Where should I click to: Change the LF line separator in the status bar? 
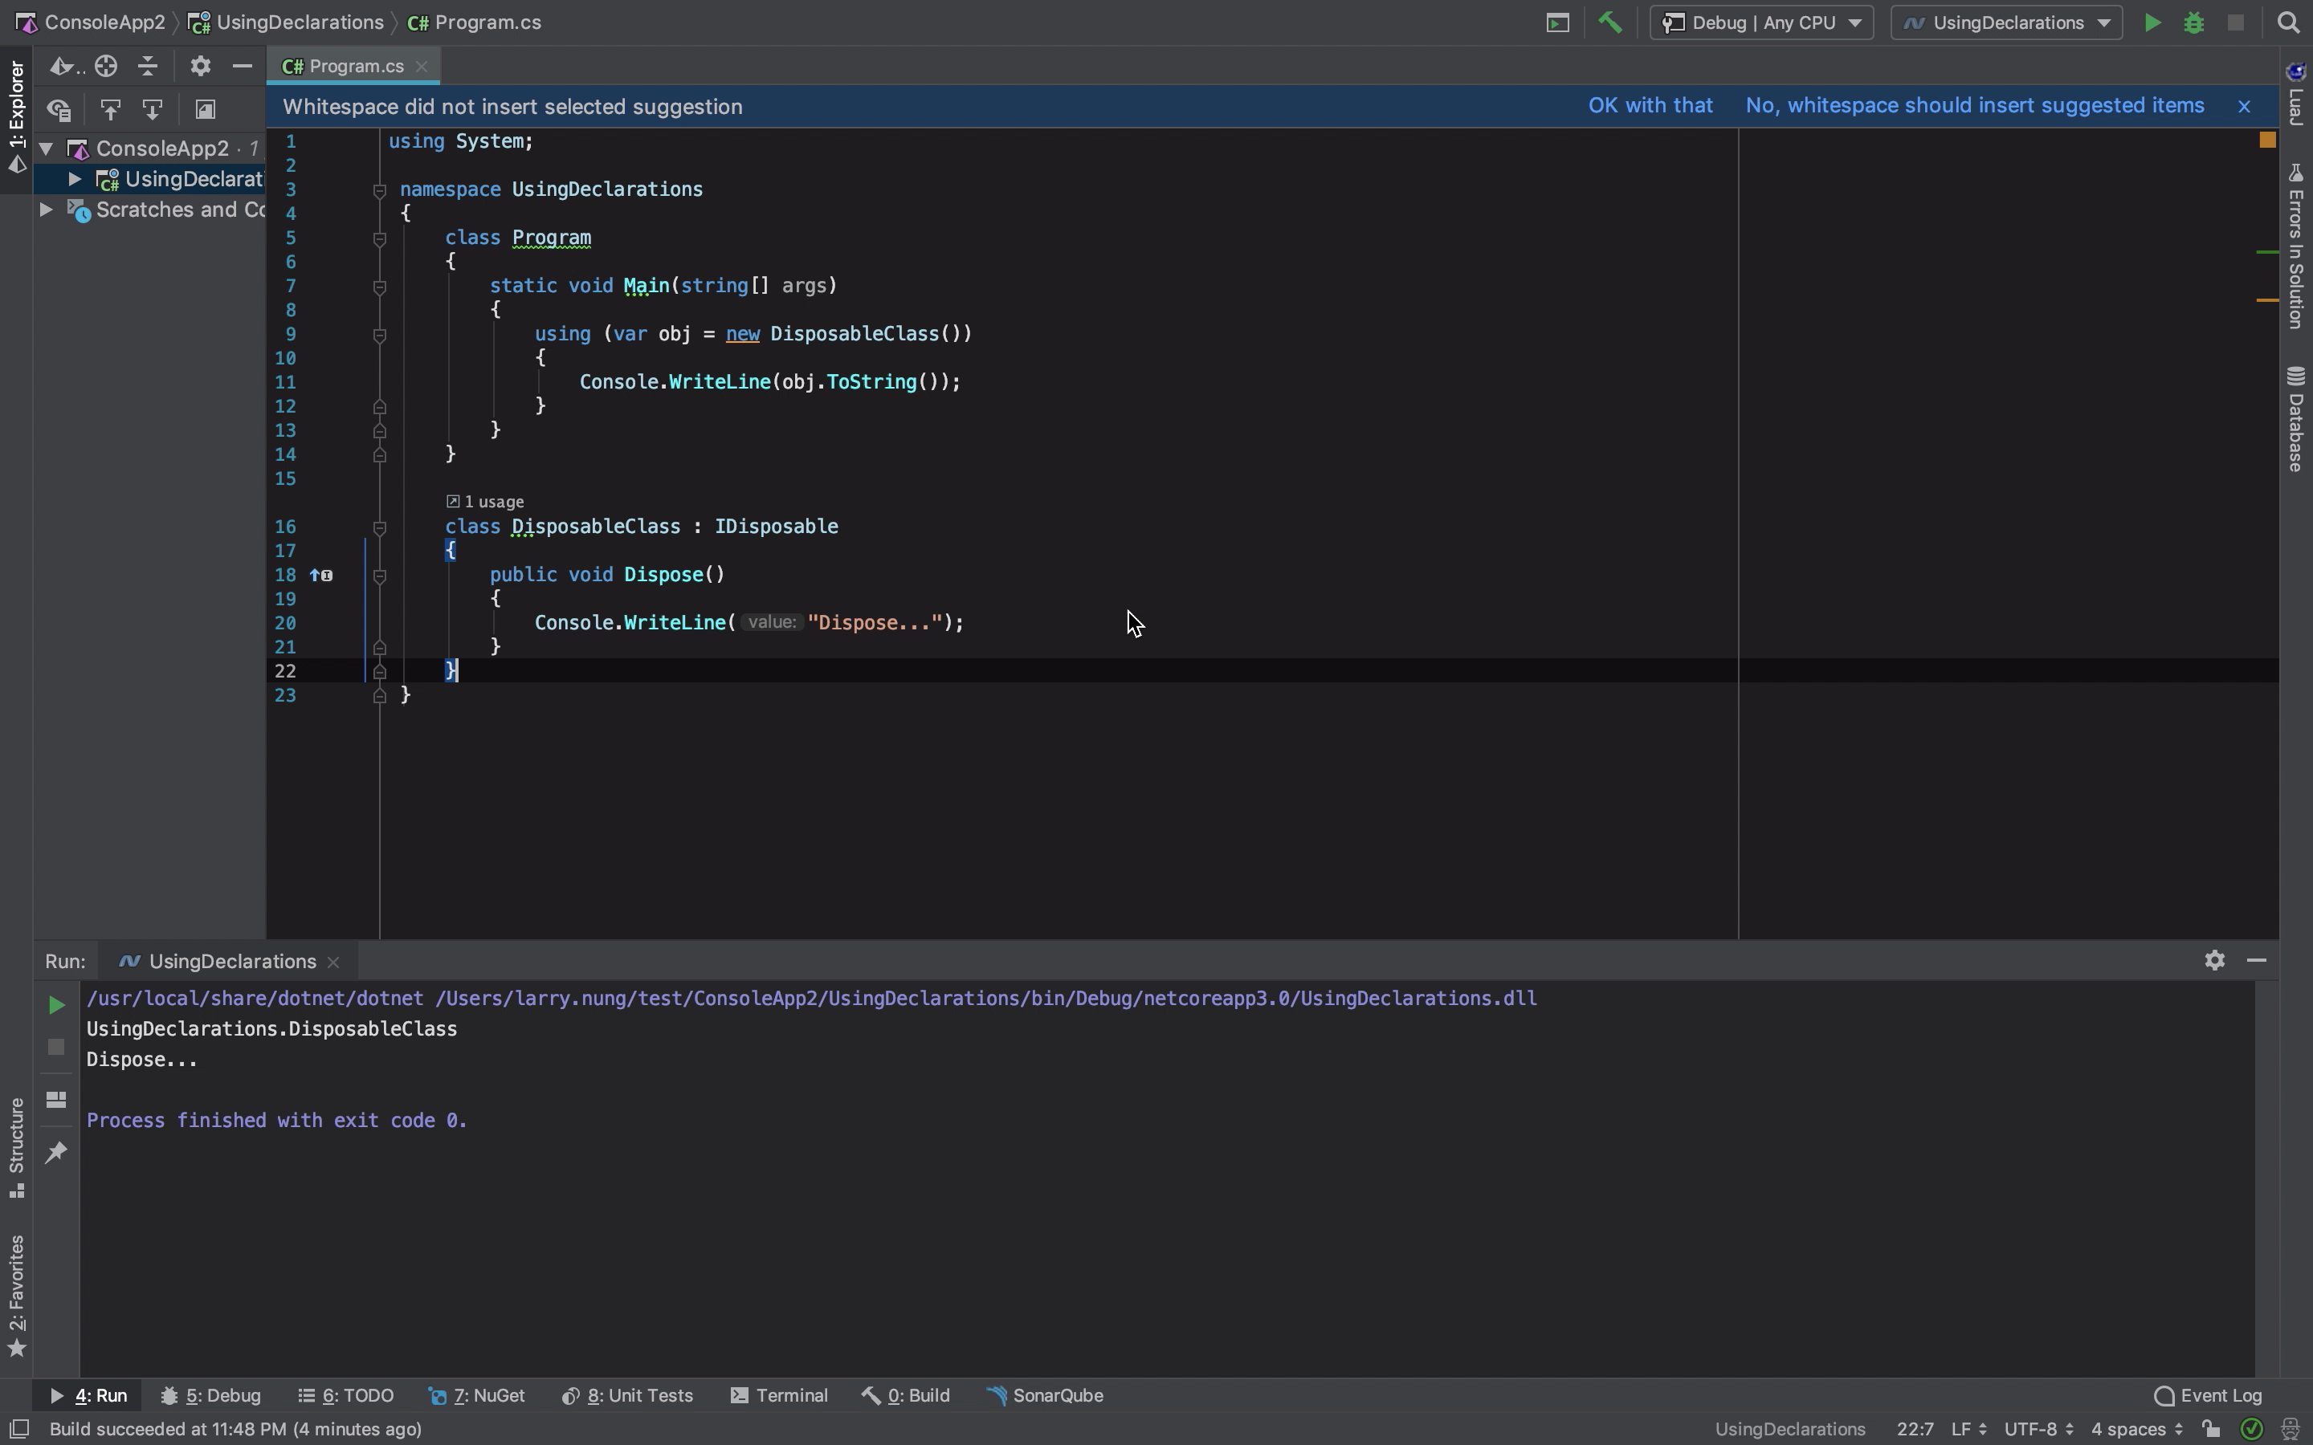click(x=1969, y=1429)
